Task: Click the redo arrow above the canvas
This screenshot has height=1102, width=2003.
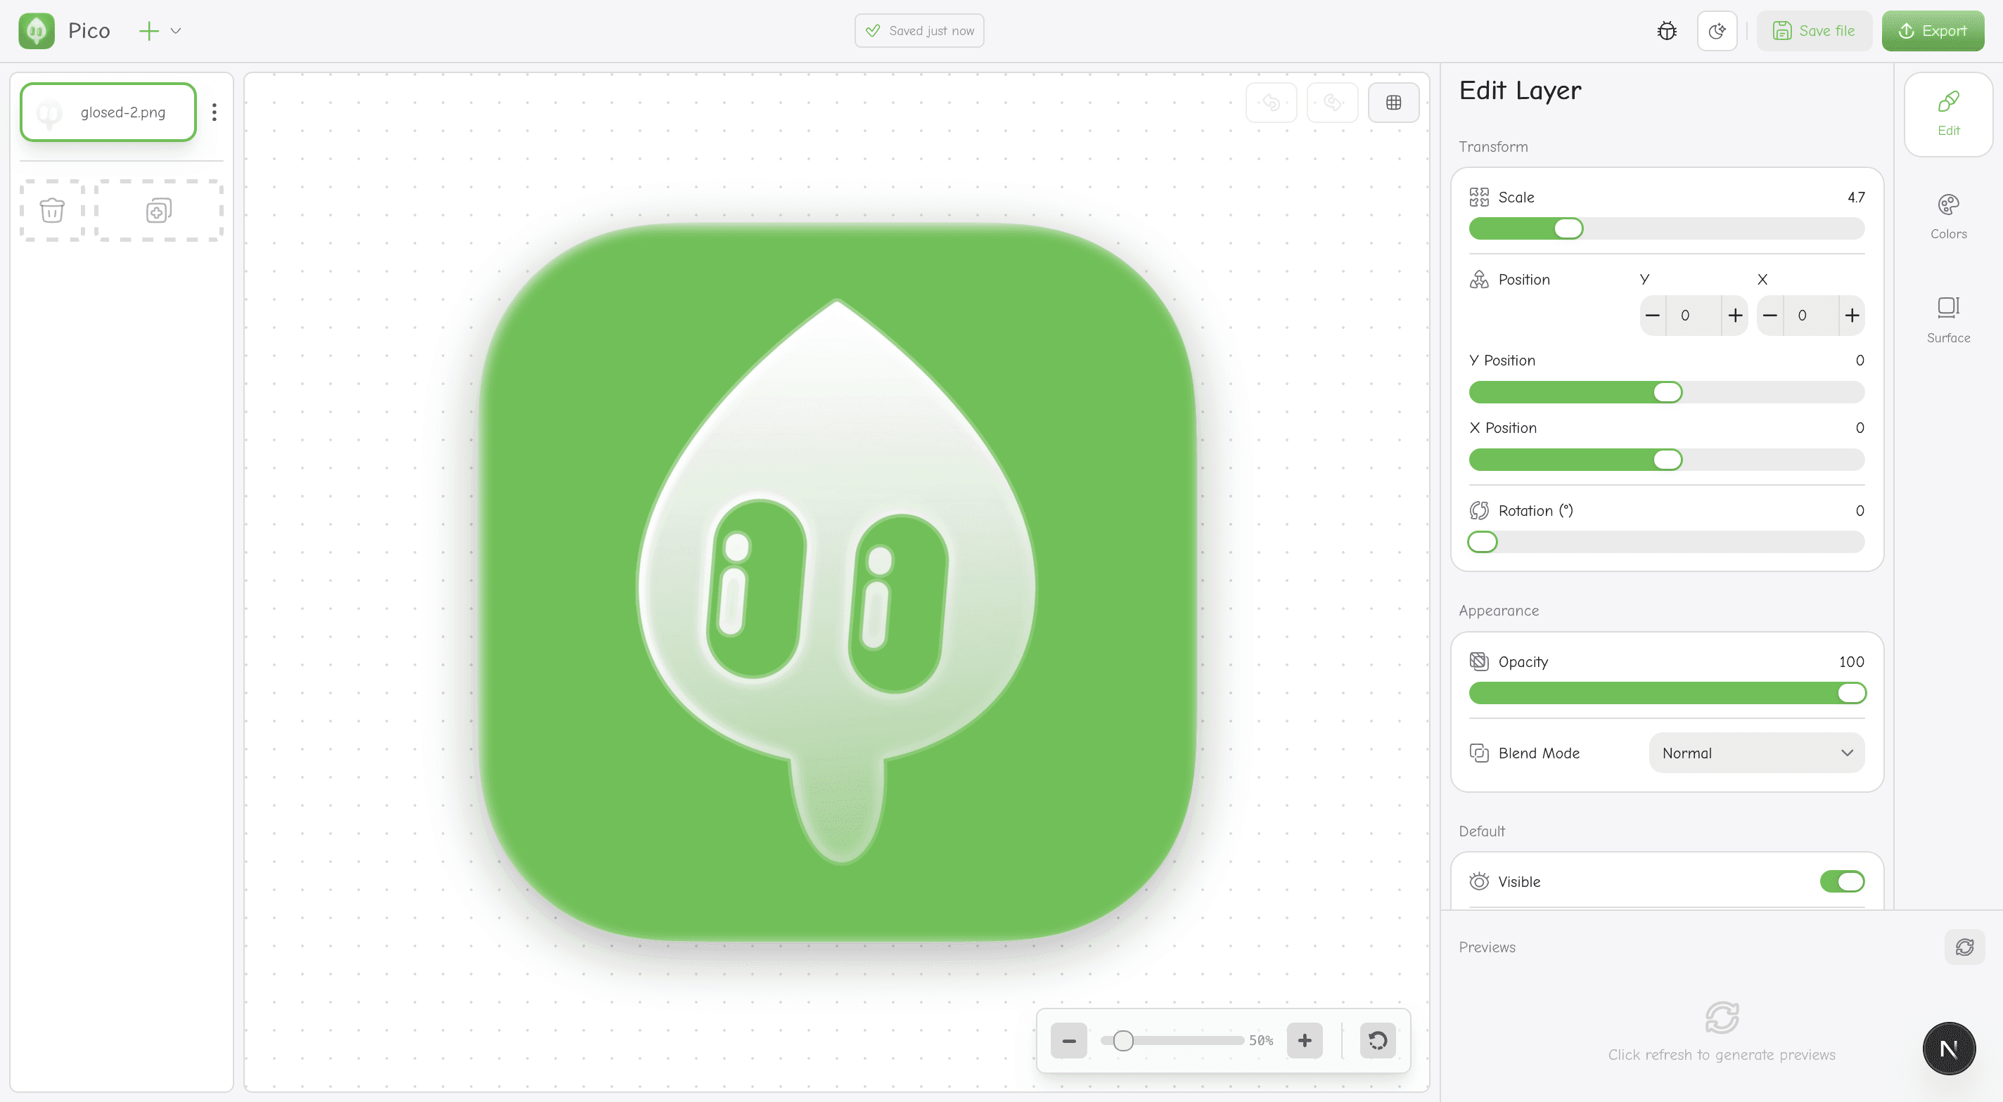Action: point(1333,102)
